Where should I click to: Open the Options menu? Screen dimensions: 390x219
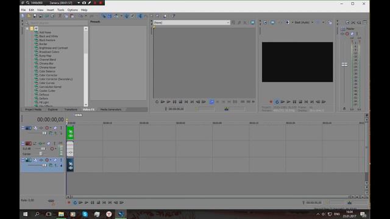pos(73,10)
